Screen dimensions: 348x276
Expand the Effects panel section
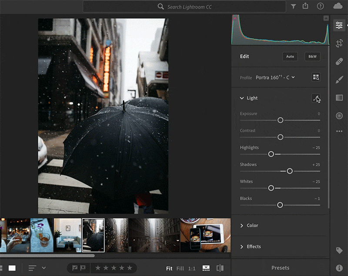[x=254, y=247]
